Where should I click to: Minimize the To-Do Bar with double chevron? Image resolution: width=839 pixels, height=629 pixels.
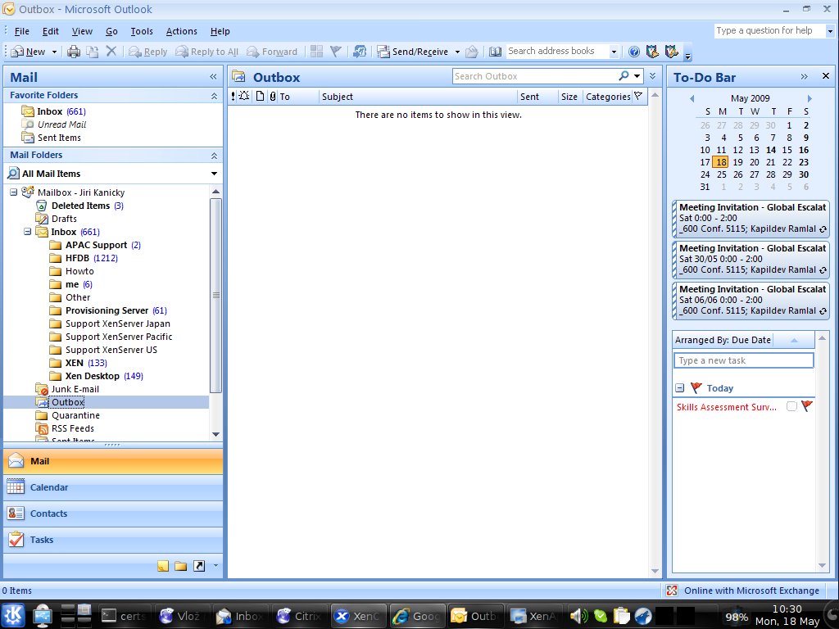coord(805,76)
